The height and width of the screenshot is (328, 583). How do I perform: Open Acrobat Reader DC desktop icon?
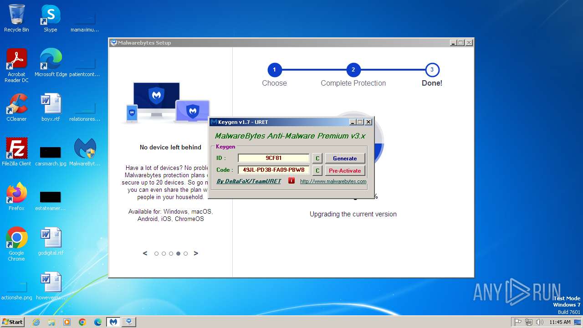tap(16, 65)
